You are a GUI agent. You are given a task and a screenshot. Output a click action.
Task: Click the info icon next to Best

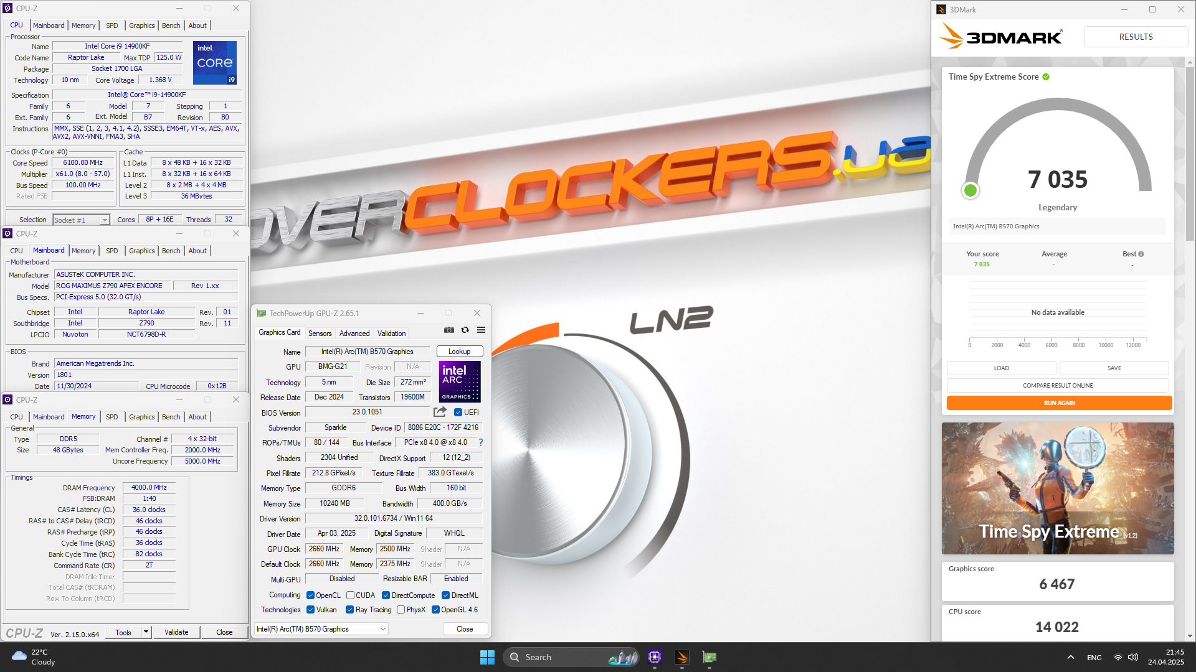point(1141,254)
